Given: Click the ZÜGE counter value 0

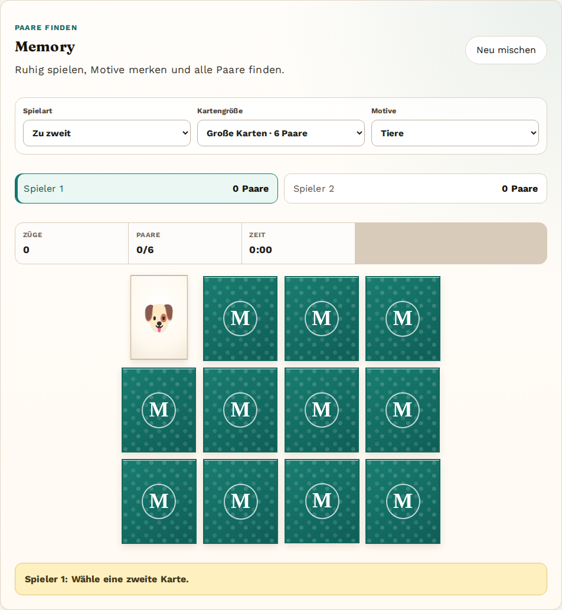Looking at the screenshot, I should [x=26, y=250].
